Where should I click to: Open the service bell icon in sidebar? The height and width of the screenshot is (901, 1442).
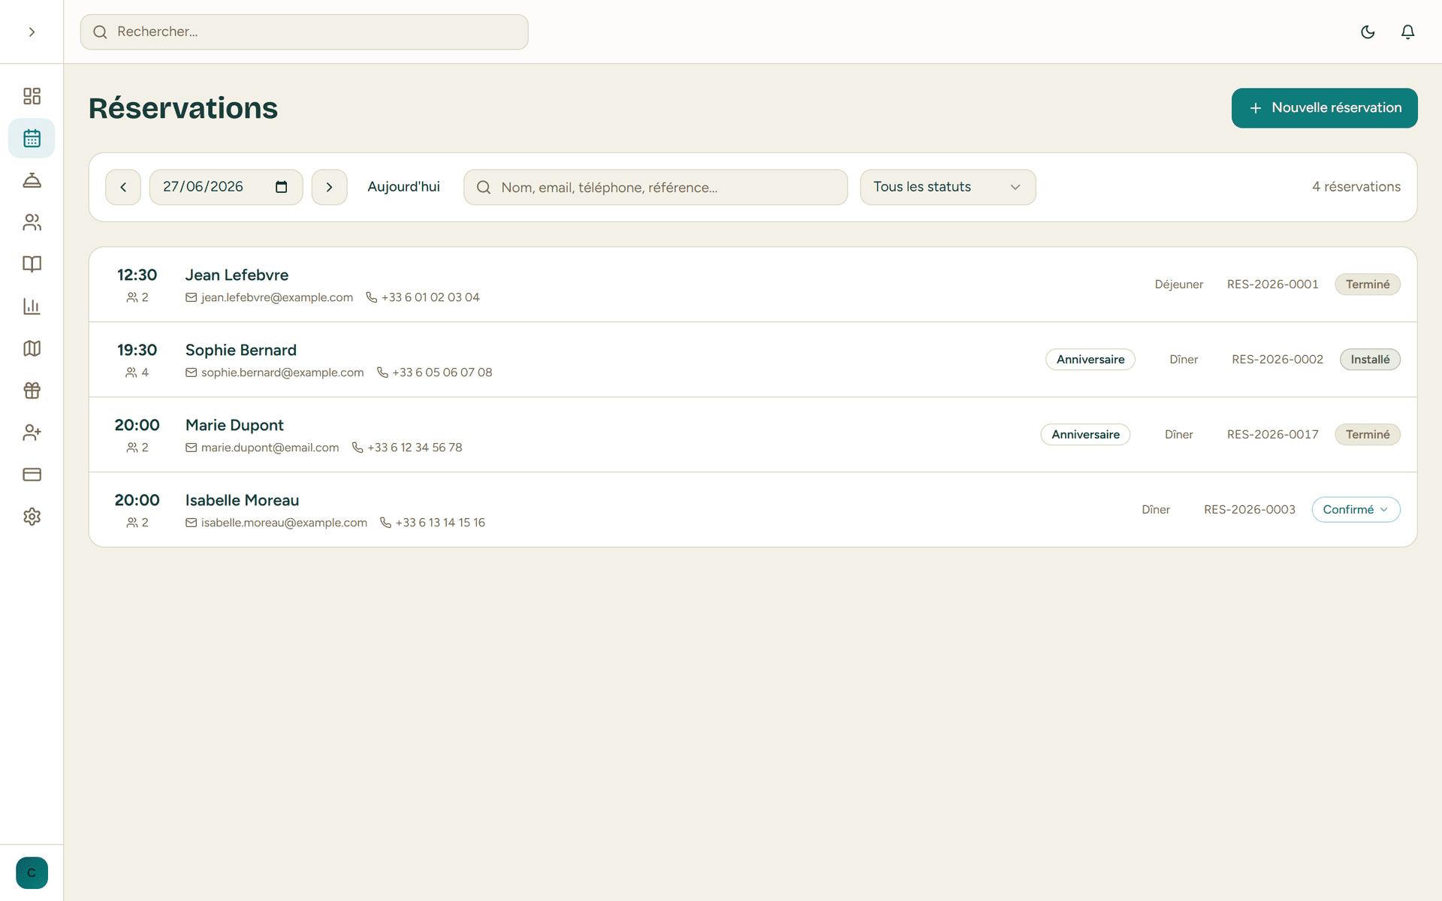32,180
